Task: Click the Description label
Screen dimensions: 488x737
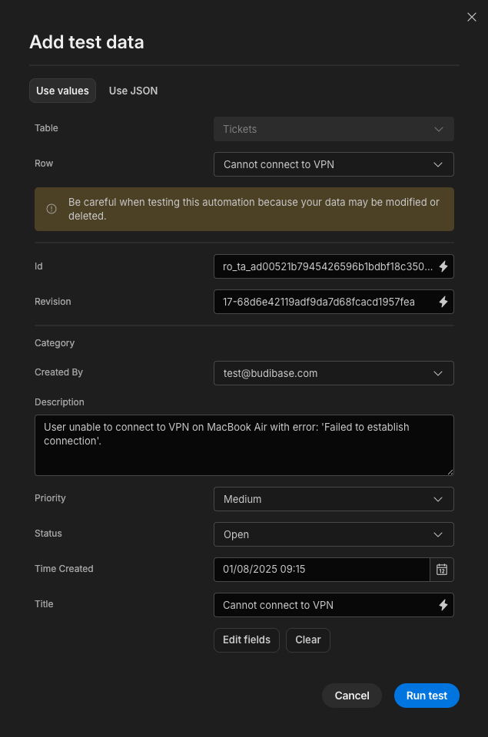Action: (x=59, y=402)
